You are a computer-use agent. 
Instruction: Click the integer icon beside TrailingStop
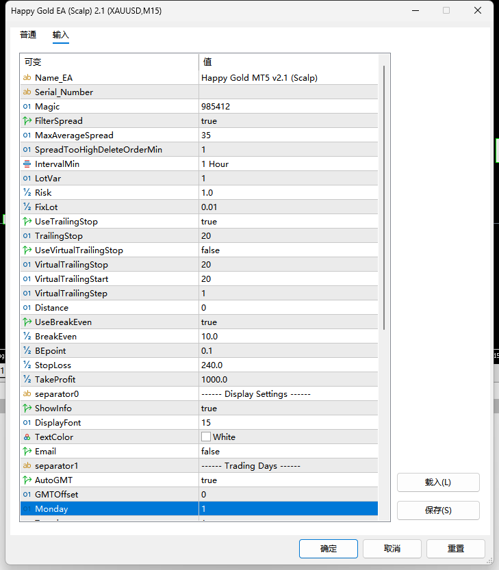point(27,235)
